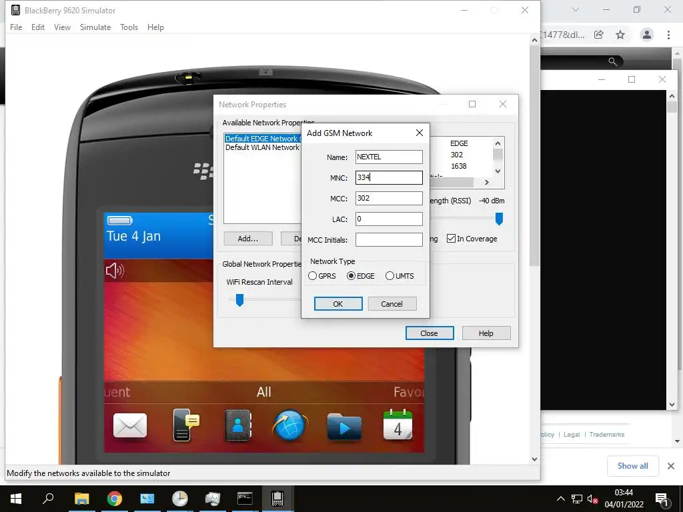Open the Messages envelope icon on phone
Screen dimensions: 683x512
click(130, 425)
